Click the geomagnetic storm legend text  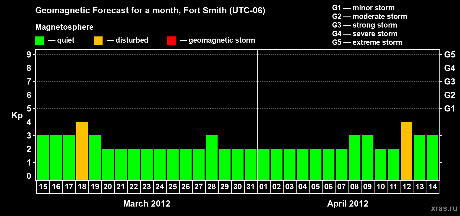pos(222,40)
